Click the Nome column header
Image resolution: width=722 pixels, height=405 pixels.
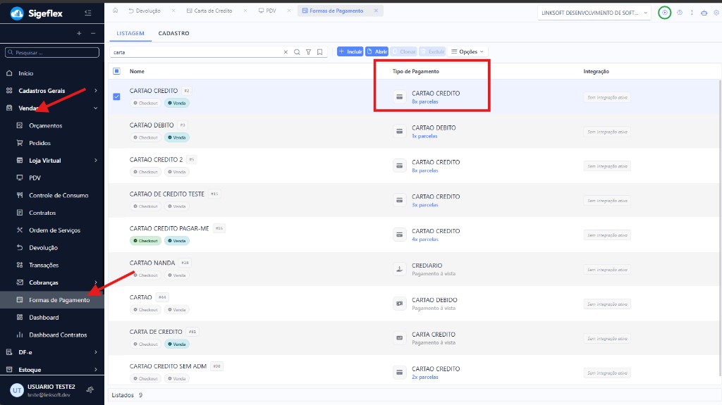(137, 71)
